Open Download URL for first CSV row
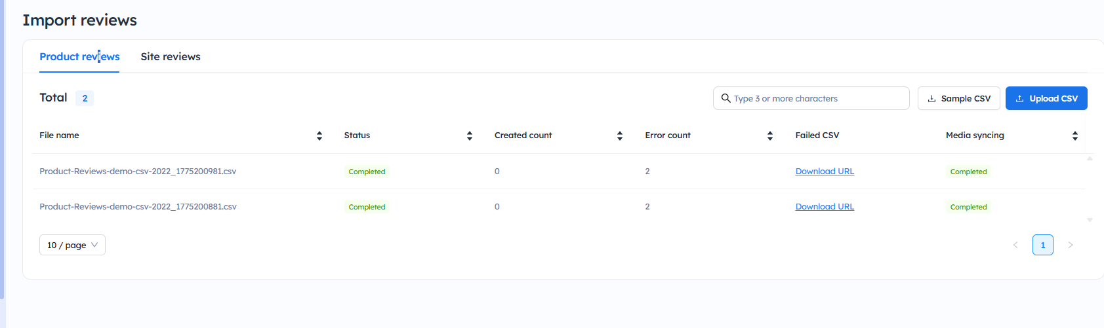Image resolution: width=1104 pixels, height=328 pixels. [825, 172]
